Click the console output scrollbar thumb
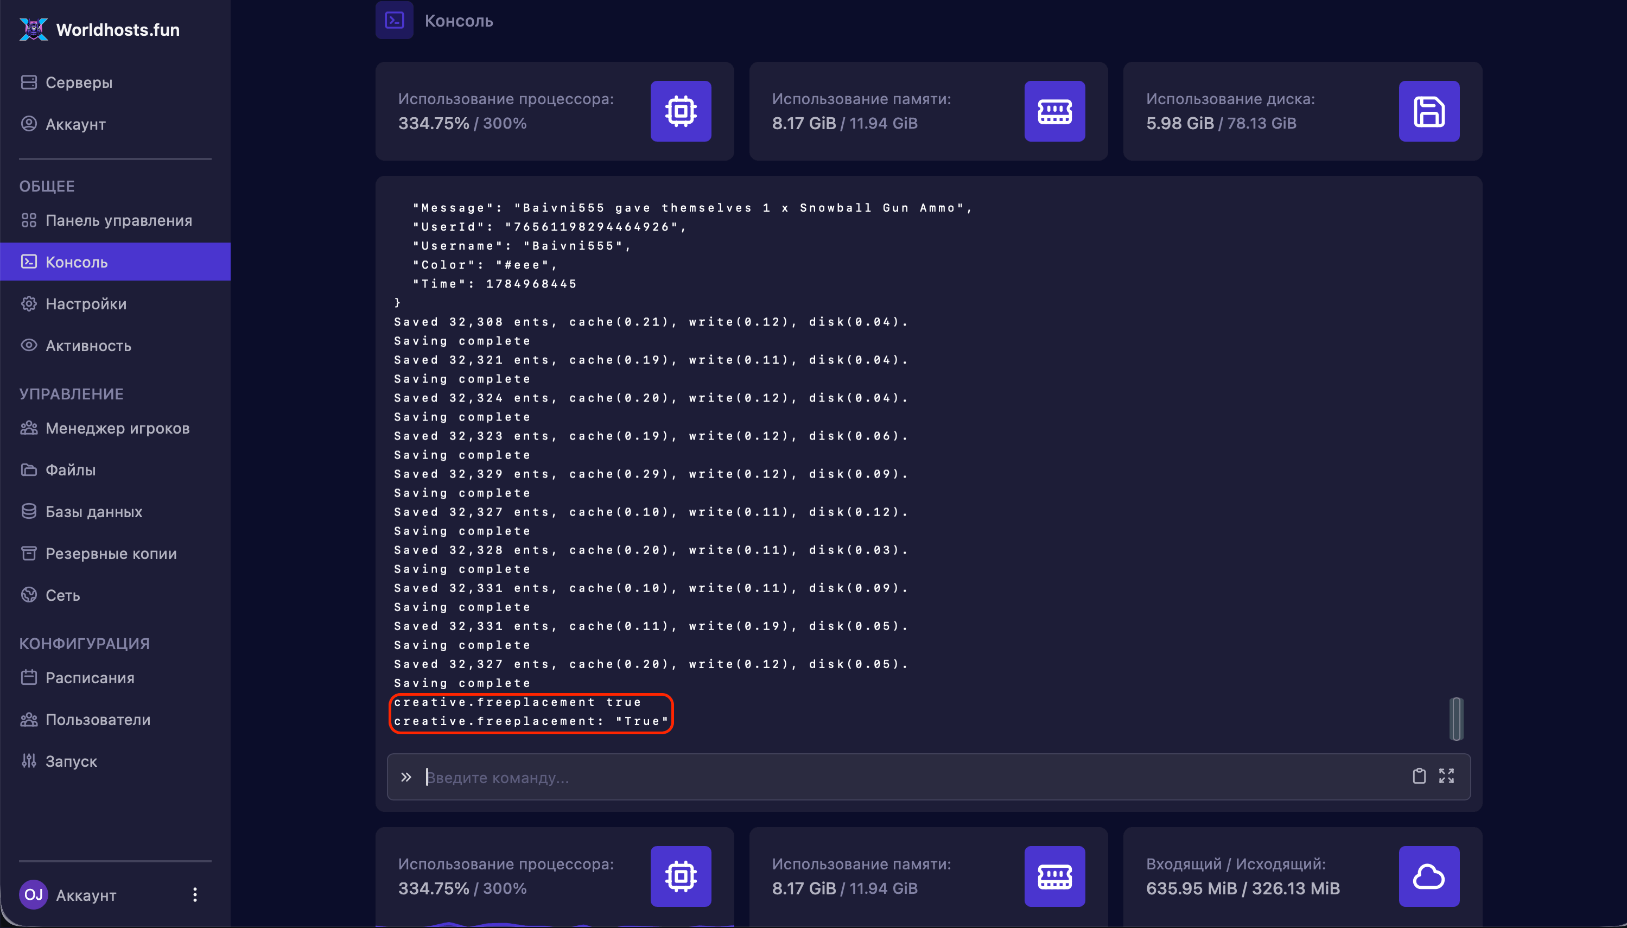1627x928 pixels. click(1456, 719)
